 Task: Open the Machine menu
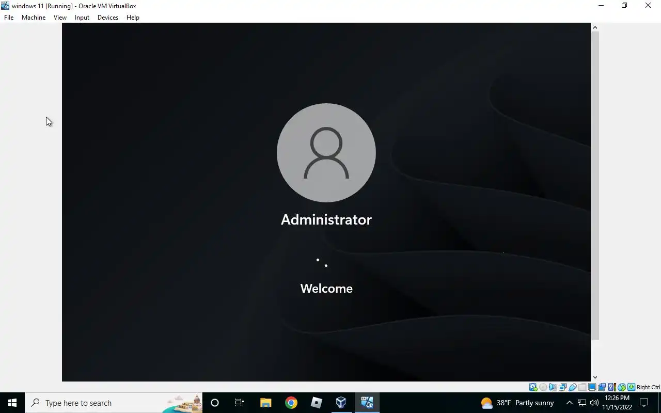34,18
